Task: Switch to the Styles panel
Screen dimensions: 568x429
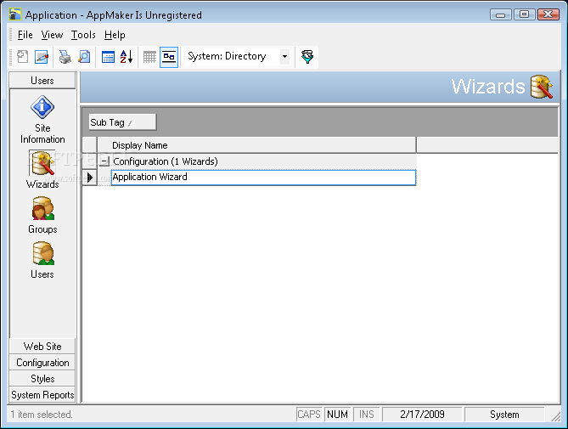Action: click(42, 379)
